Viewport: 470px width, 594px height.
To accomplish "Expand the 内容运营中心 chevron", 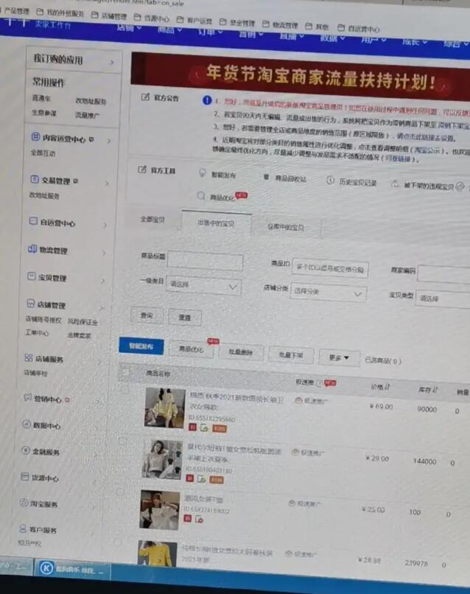I will (109, 141).
